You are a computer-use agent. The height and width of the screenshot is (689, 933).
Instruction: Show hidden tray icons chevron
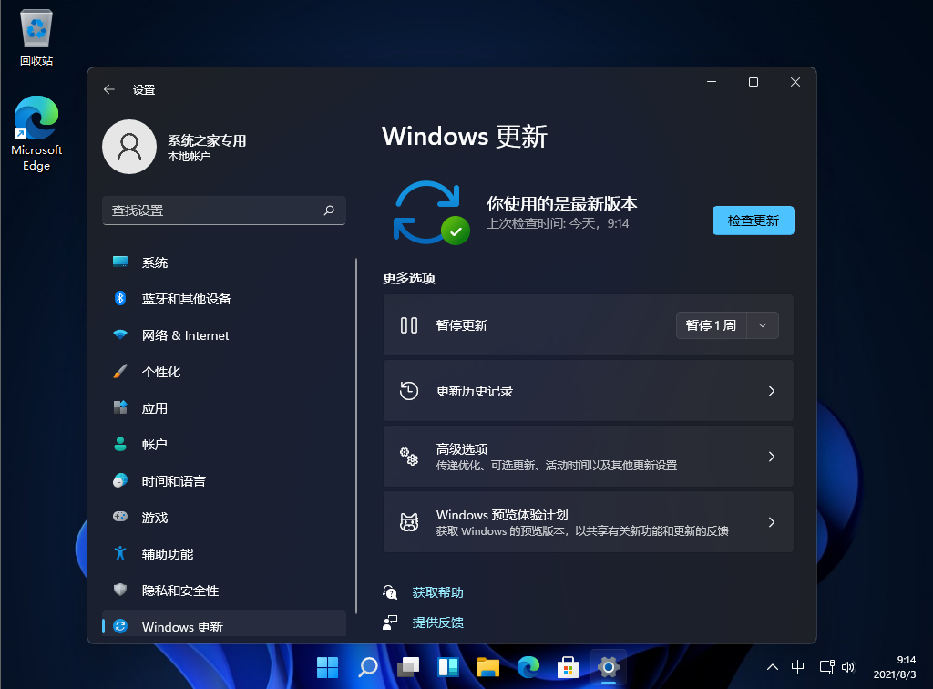pos(773,667)
